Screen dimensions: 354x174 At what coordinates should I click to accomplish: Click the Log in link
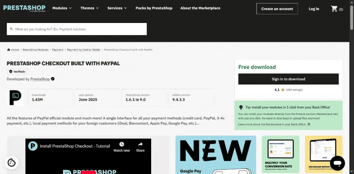click(x=314, y=9)
